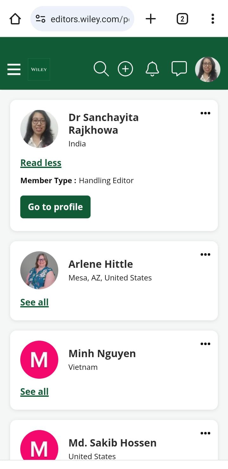Image resolution: width=228 pixels, height=469 pixels.
Task: Open the browser three-dot menu
Action: tap(212, 19)
